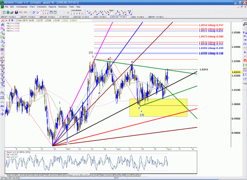Screen dimensions: 247x180
Task: Click the 1.0473 LHexp 0.500 label
Action: (211, 36)
